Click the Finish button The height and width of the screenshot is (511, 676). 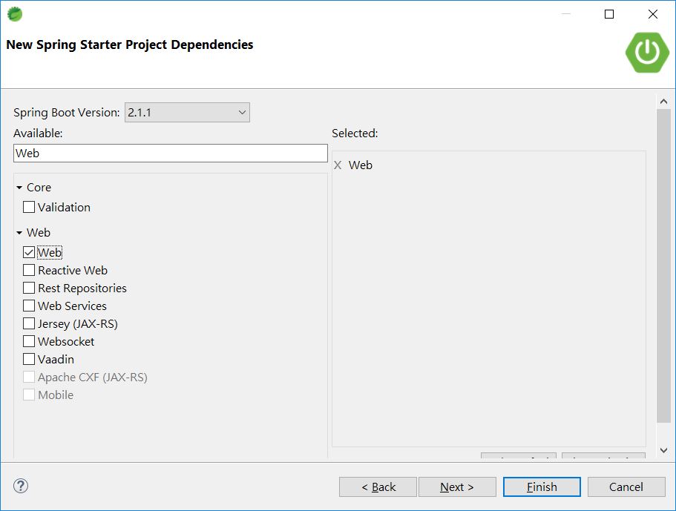[542, 487]
